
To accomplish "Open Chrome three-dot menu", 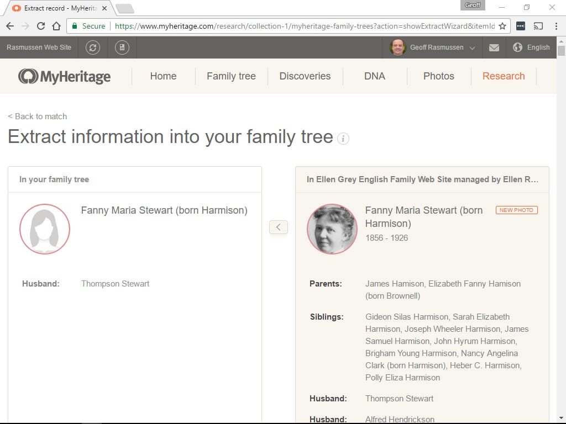I will [556, 26].
